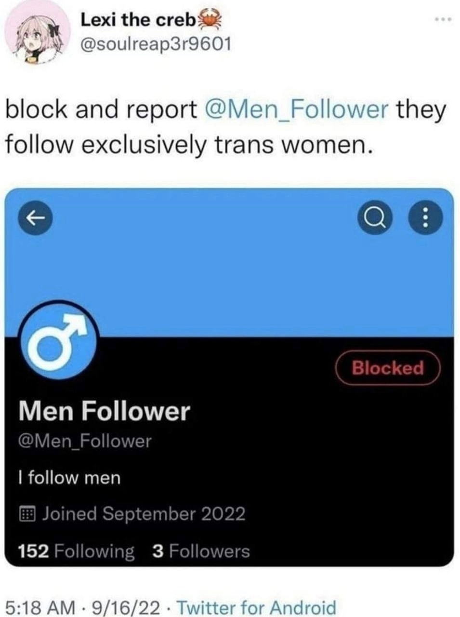Open the 3 Followers list
This screenshot has width=460, height=617.
tap(201, 551)
